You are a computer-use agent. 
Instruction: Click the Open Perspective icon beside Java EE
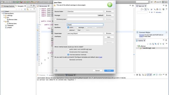point(152,2)
